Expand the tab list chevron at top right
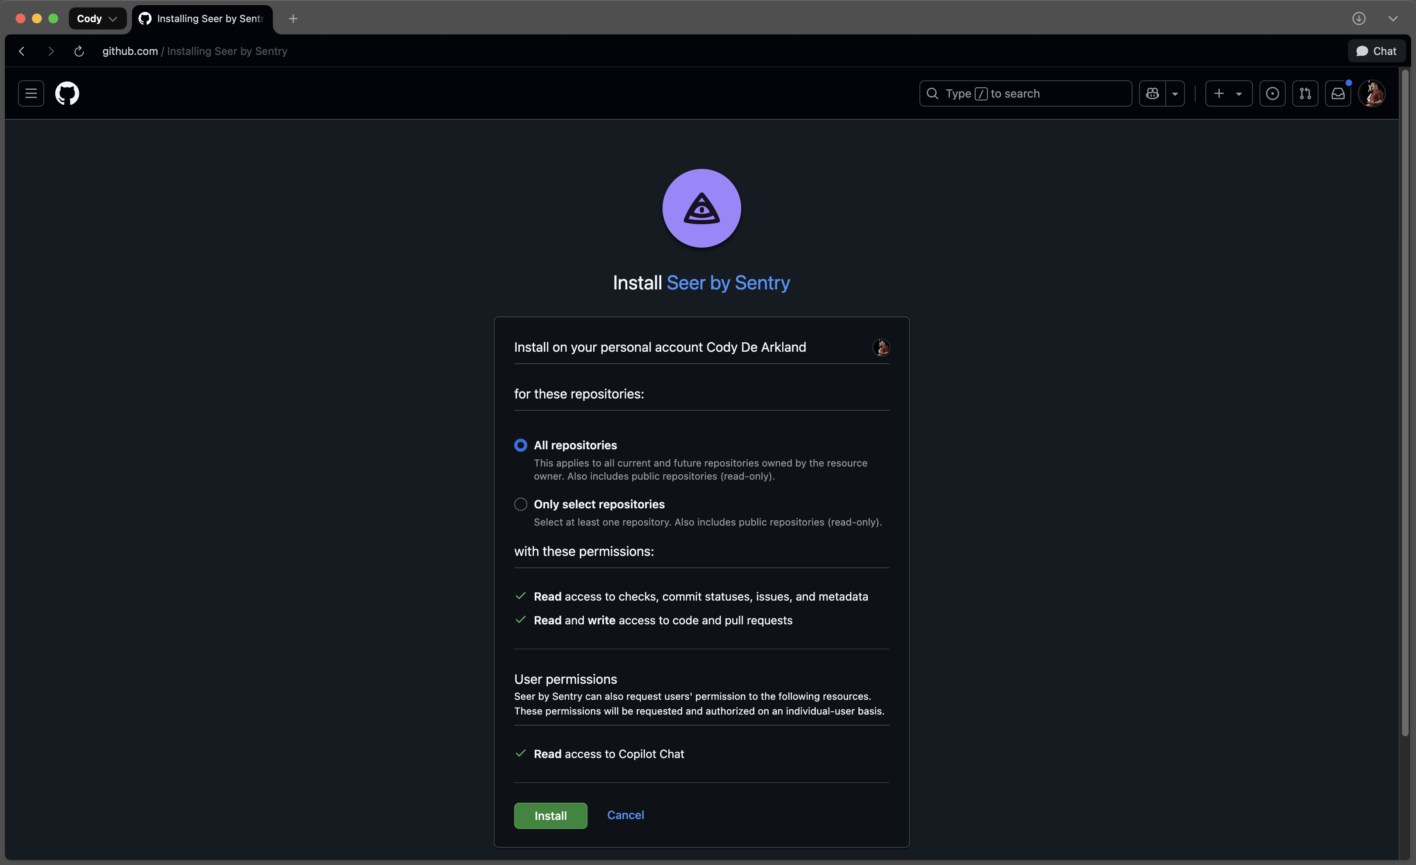1416x865 pixels. tap(1393, 18)
